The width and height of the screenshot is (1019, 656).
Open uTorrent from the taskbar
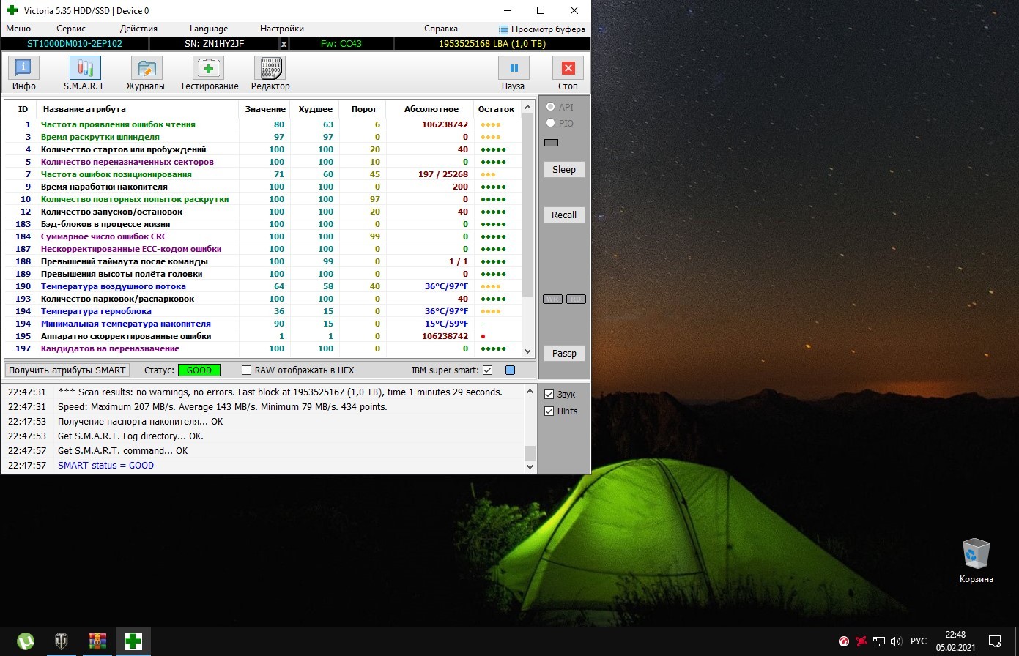tap(26, 641)
